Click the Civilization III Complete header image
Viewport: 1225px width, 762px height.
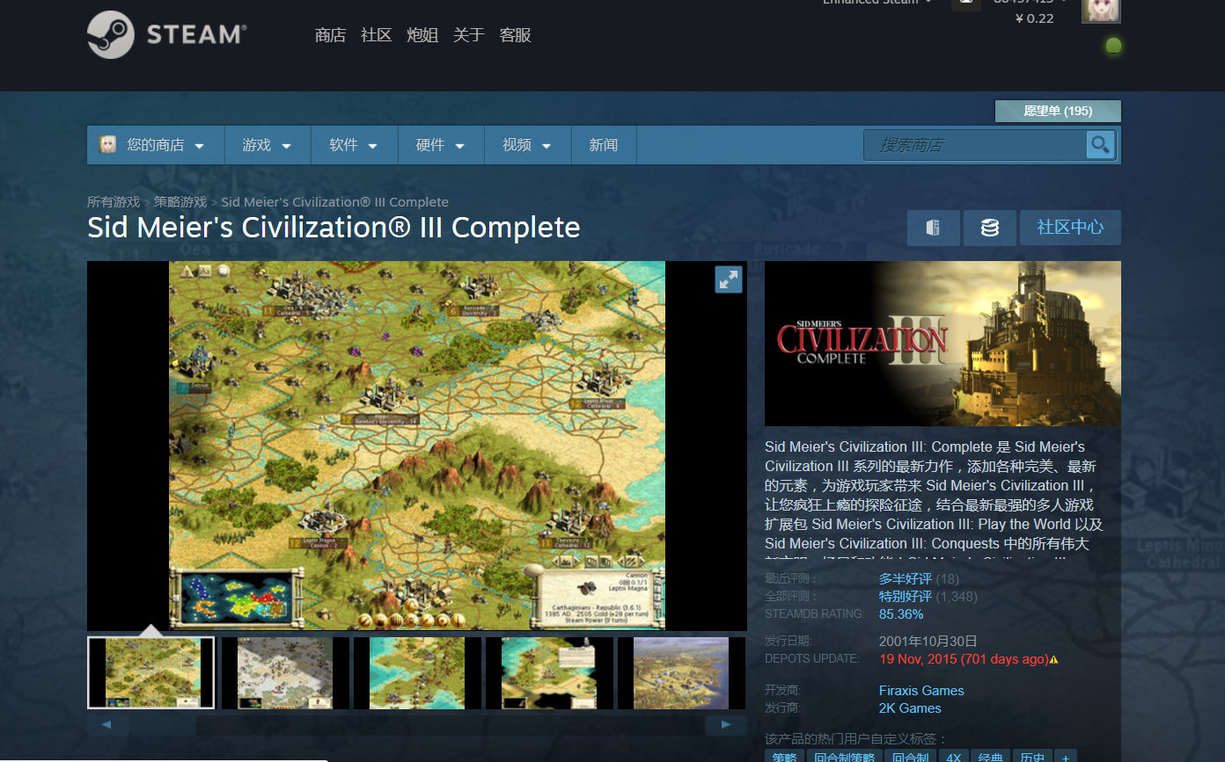click(x=943, y=344)
